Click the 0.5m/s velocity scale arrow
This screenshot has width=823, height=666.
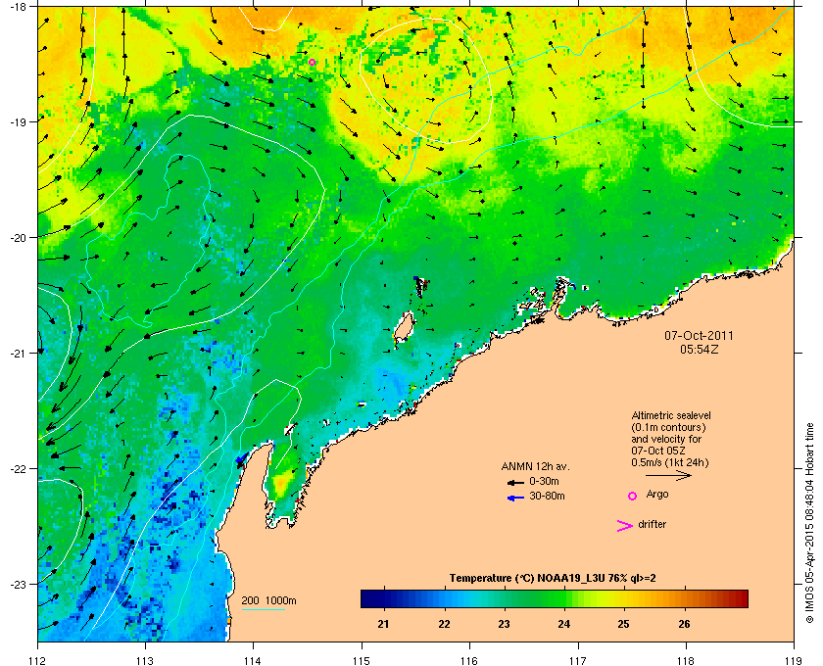tap(668, 476)
